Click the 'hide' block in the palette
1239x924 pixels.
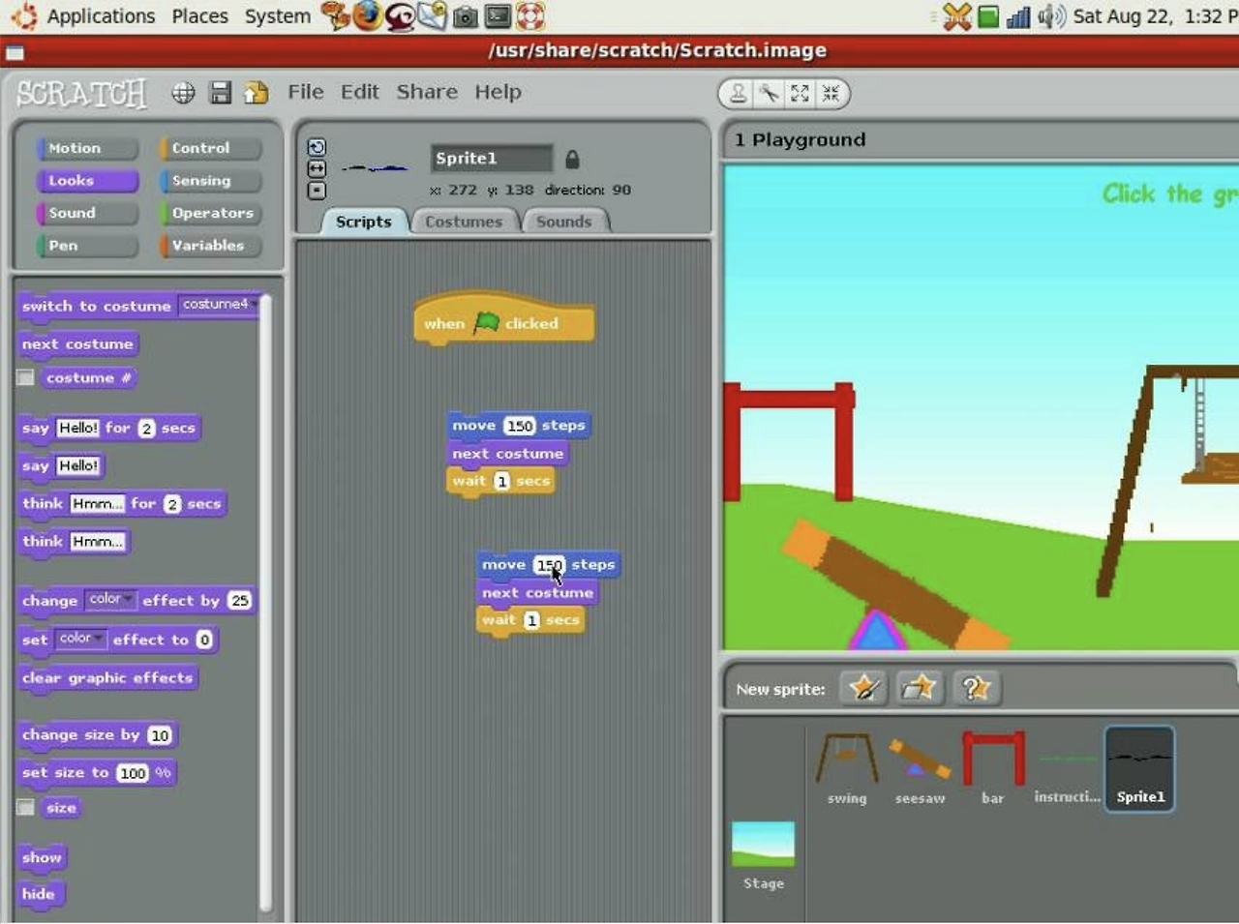pyautogui.click(x=40, y=894)
